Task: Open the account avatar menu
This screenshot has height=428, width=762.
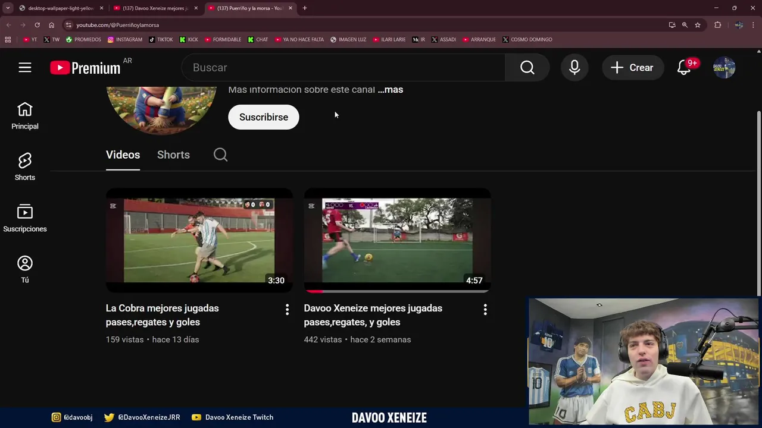Action: tap(724, 68)
